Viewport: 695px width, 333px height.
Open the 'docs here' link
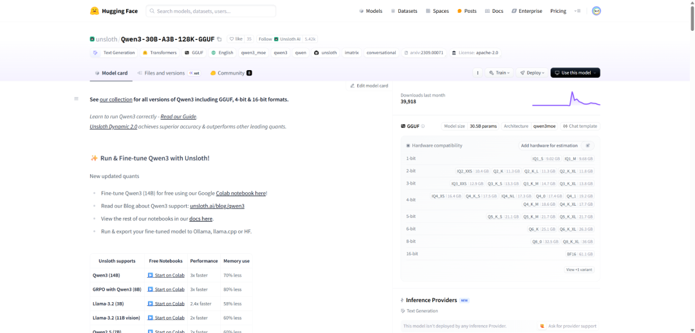click(201, 219)
